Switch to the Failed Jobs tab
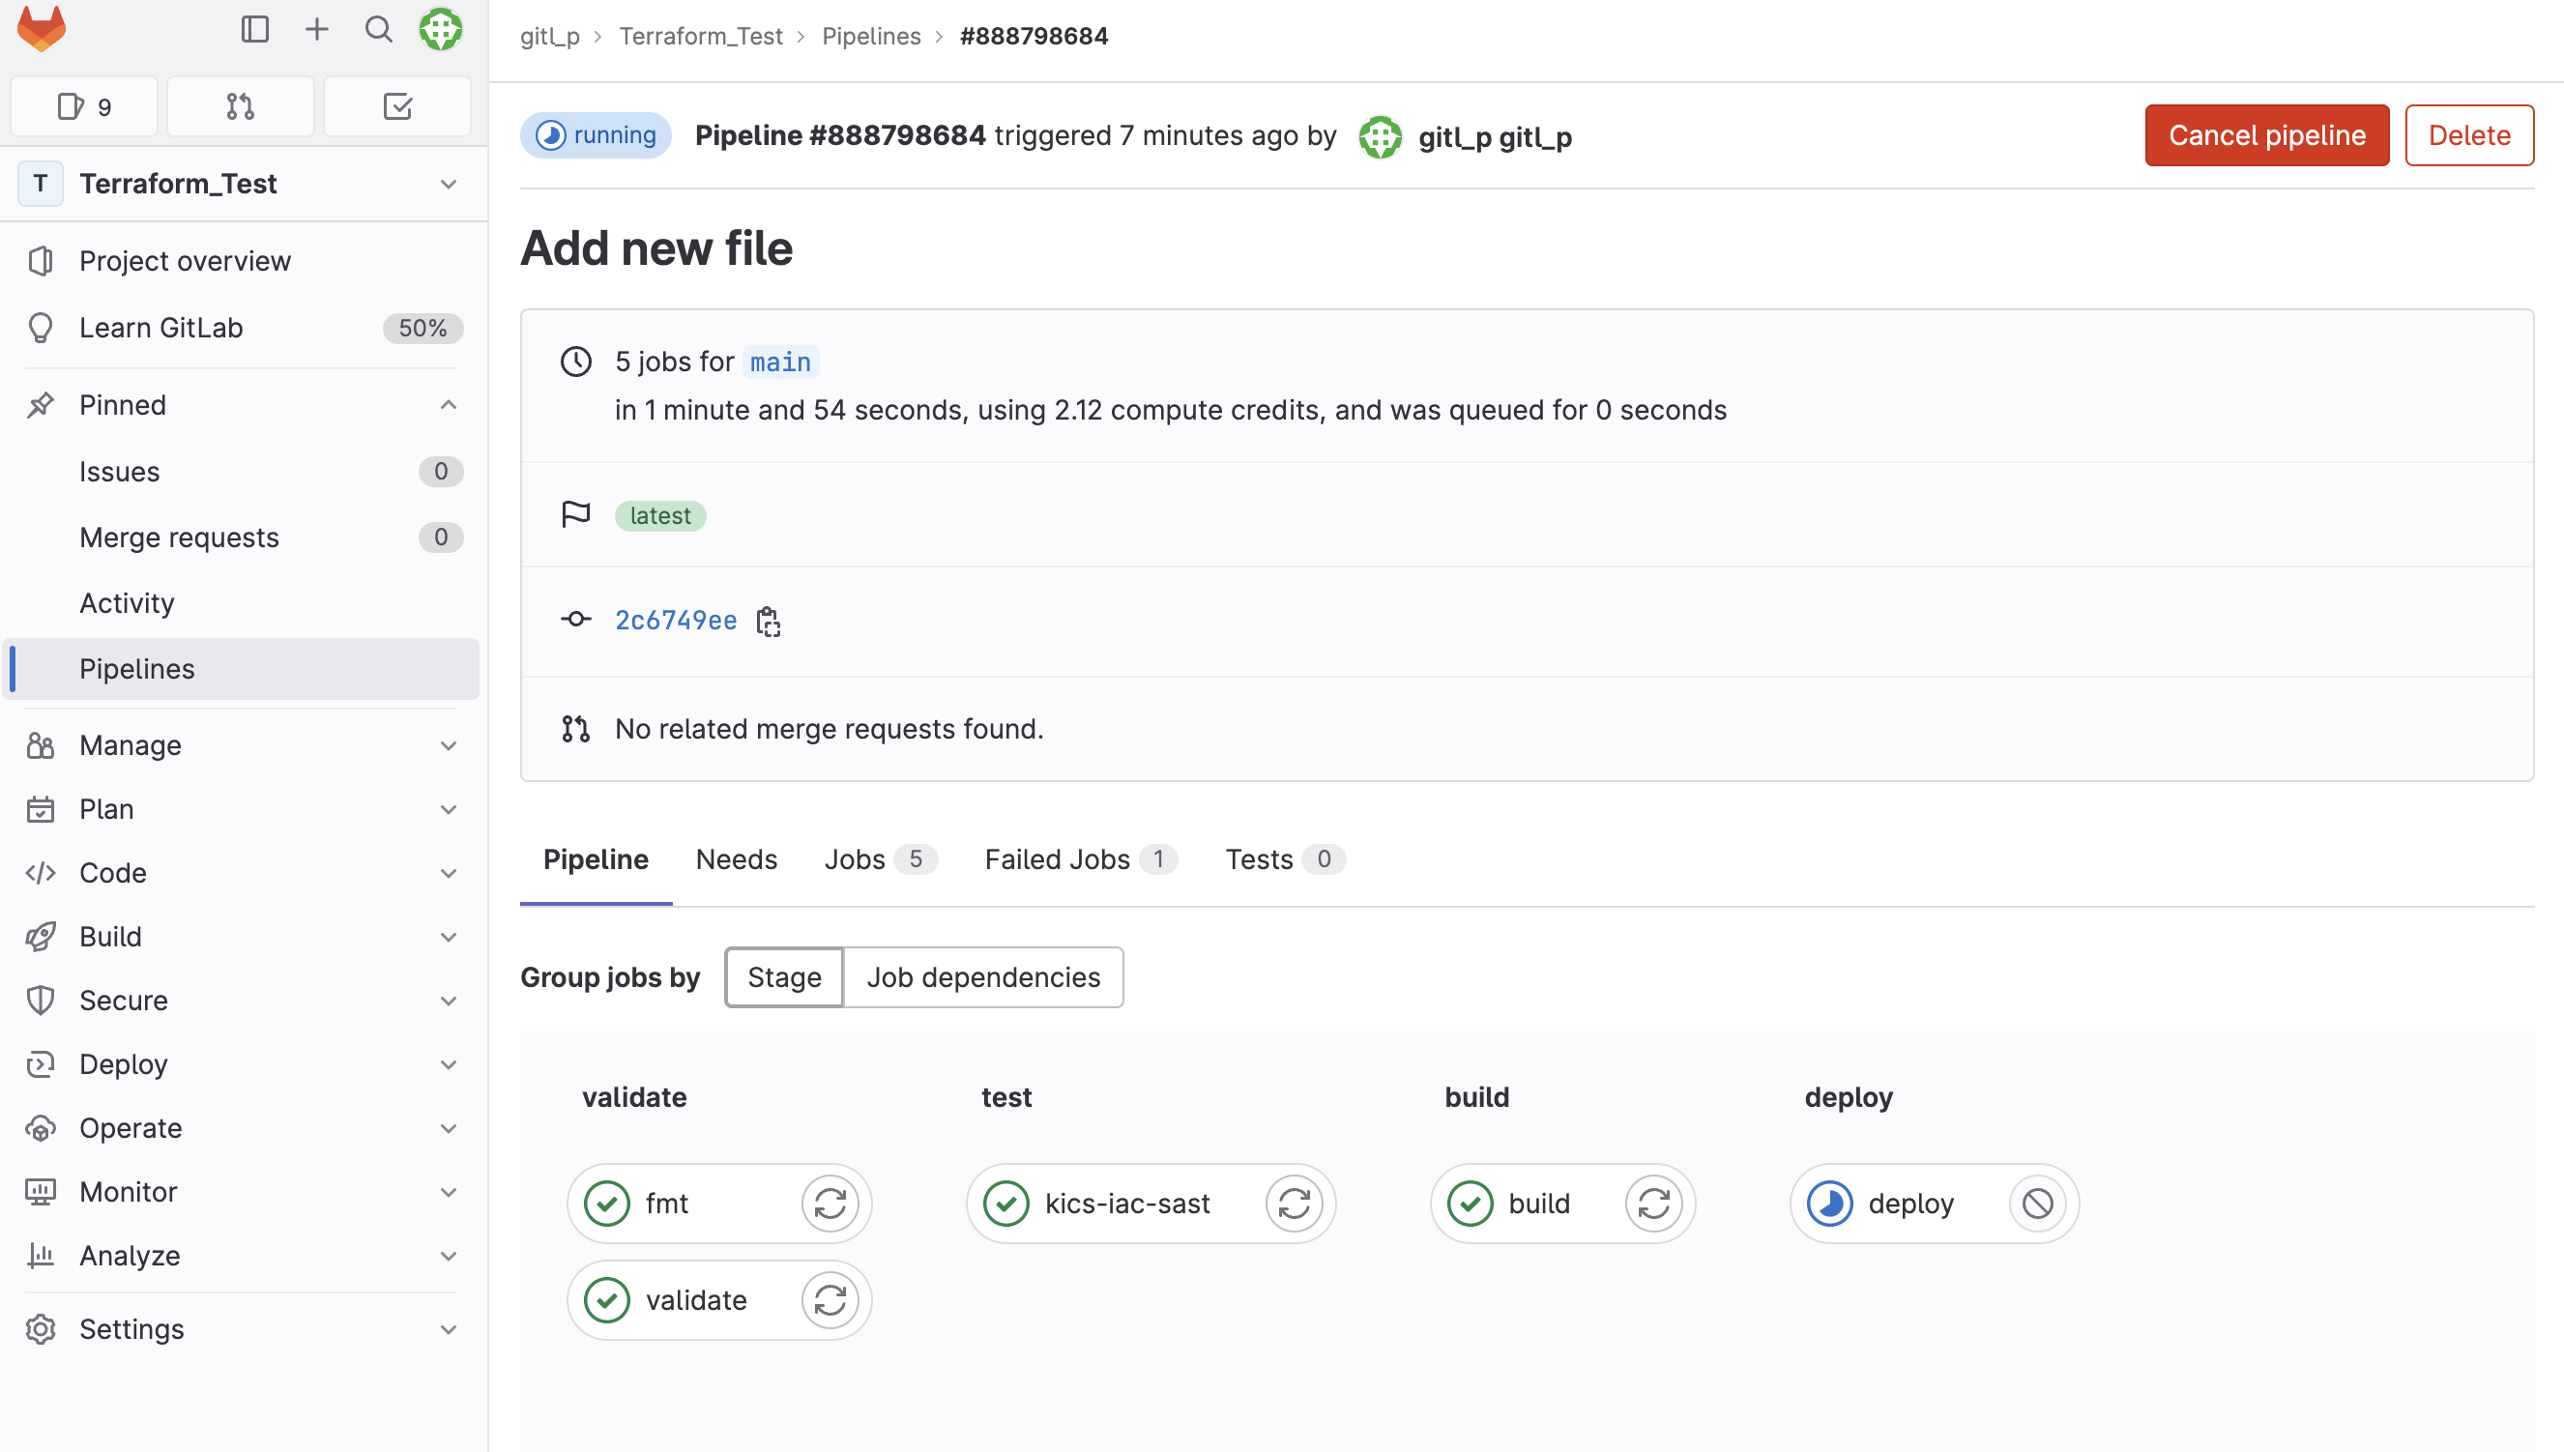The width and height of the screenshot is (2564, 1452). [1057, 858]
